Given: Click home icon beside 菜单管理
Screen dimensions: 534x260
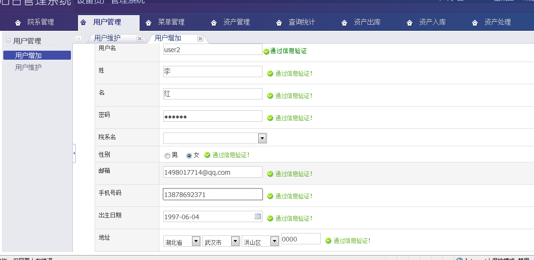Looking at the screenshot, I should coord(149,23).
